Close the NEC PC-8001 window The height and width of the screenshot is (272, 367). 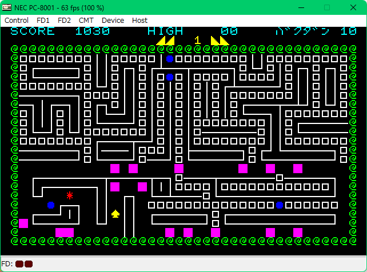pyautogui.click(x=353, y=7)
